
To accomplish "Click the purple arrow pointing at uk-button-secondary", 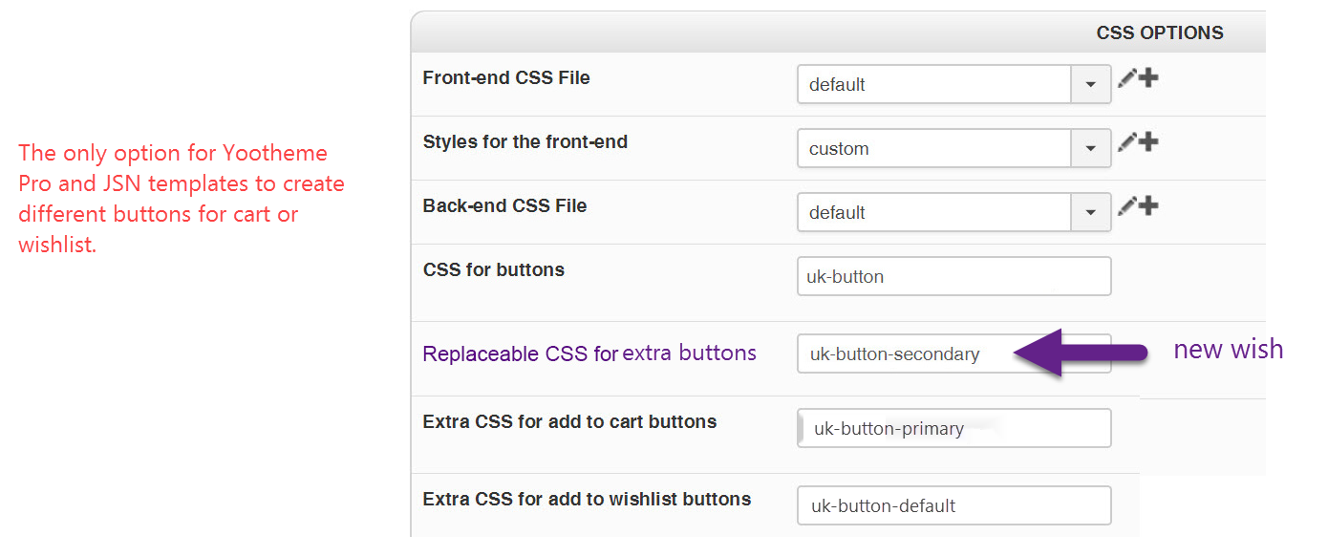I will (x=1080, y=353).
